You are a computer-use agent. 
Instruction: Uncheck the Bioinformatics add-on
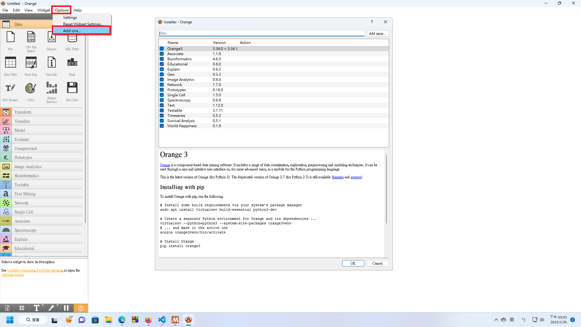point(162,59)
